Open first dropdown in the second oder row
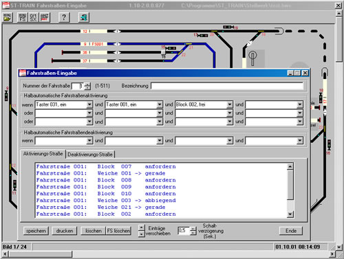344x259 pixels. (89, 122)
